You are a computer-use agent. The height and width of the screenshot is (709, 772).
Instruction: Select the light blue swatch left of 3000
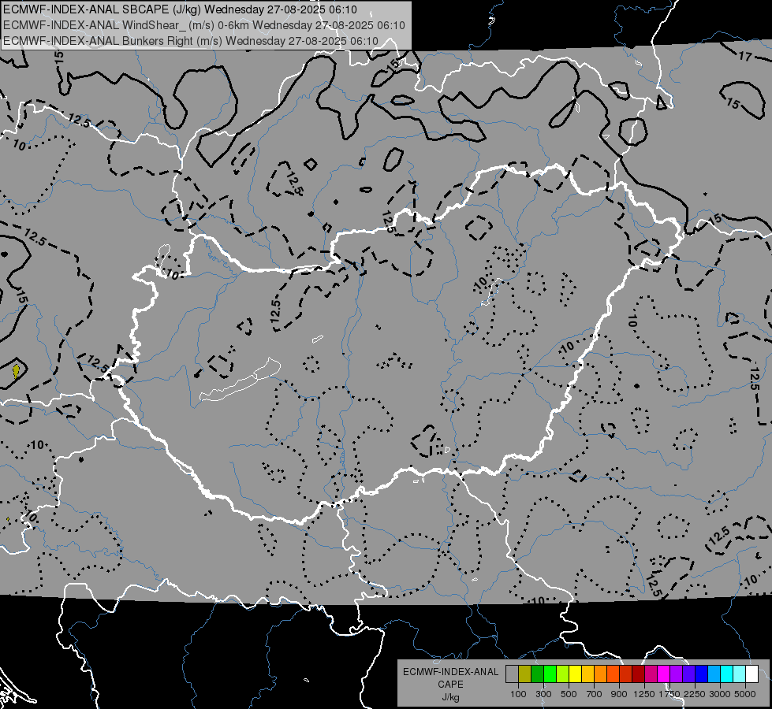pyautogui.click(x=714, y=674)
